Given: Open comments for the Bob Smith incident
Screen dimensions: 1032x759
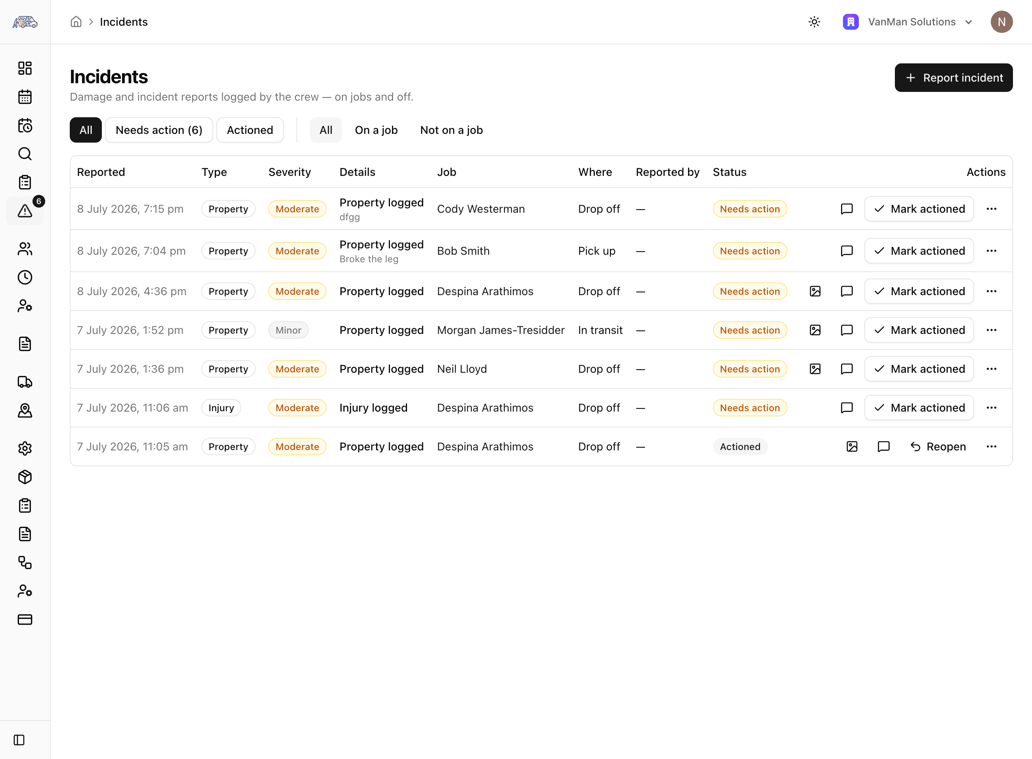Looking at the screenshot, I should point(846,251).
